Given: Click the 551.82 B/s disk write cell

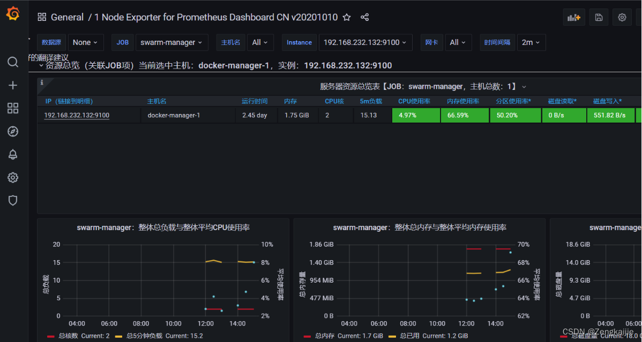Looking at the screenshot, I should click(610, 116).
